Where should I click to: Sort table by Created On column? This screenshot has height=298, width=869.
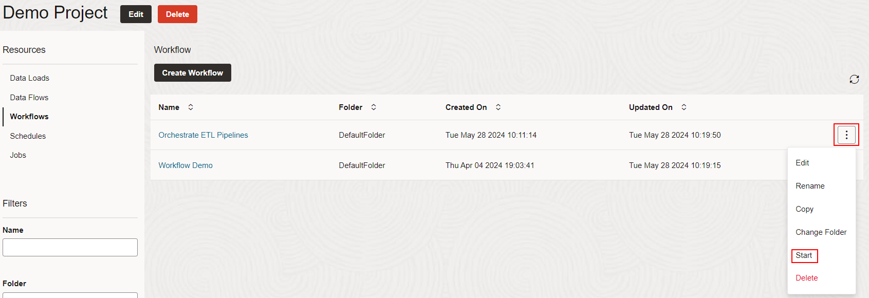click(498, 107)
